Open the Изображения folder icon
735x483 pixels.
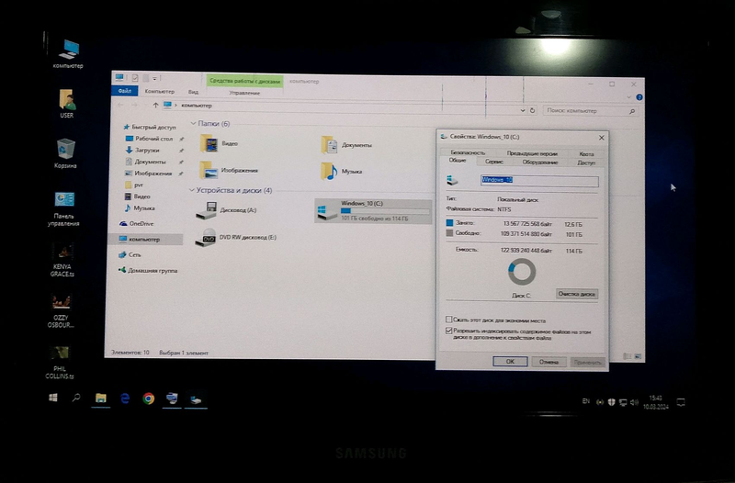click(x=229, y=170)
